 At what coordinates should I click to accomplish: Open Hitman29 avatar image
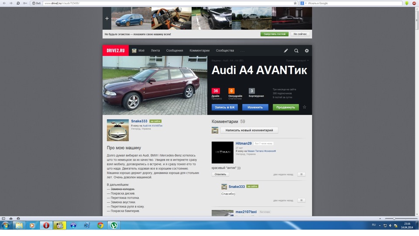[223, 153]
